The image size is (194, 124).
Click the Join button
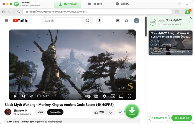40,112
